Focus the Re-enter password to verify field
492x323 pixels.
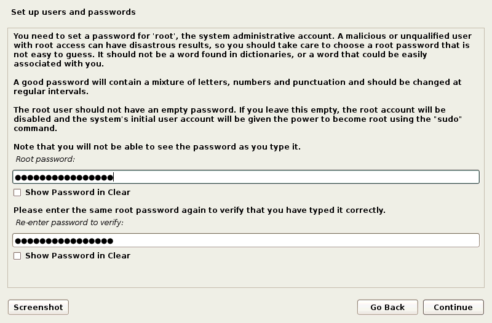[x=295, y=241]
